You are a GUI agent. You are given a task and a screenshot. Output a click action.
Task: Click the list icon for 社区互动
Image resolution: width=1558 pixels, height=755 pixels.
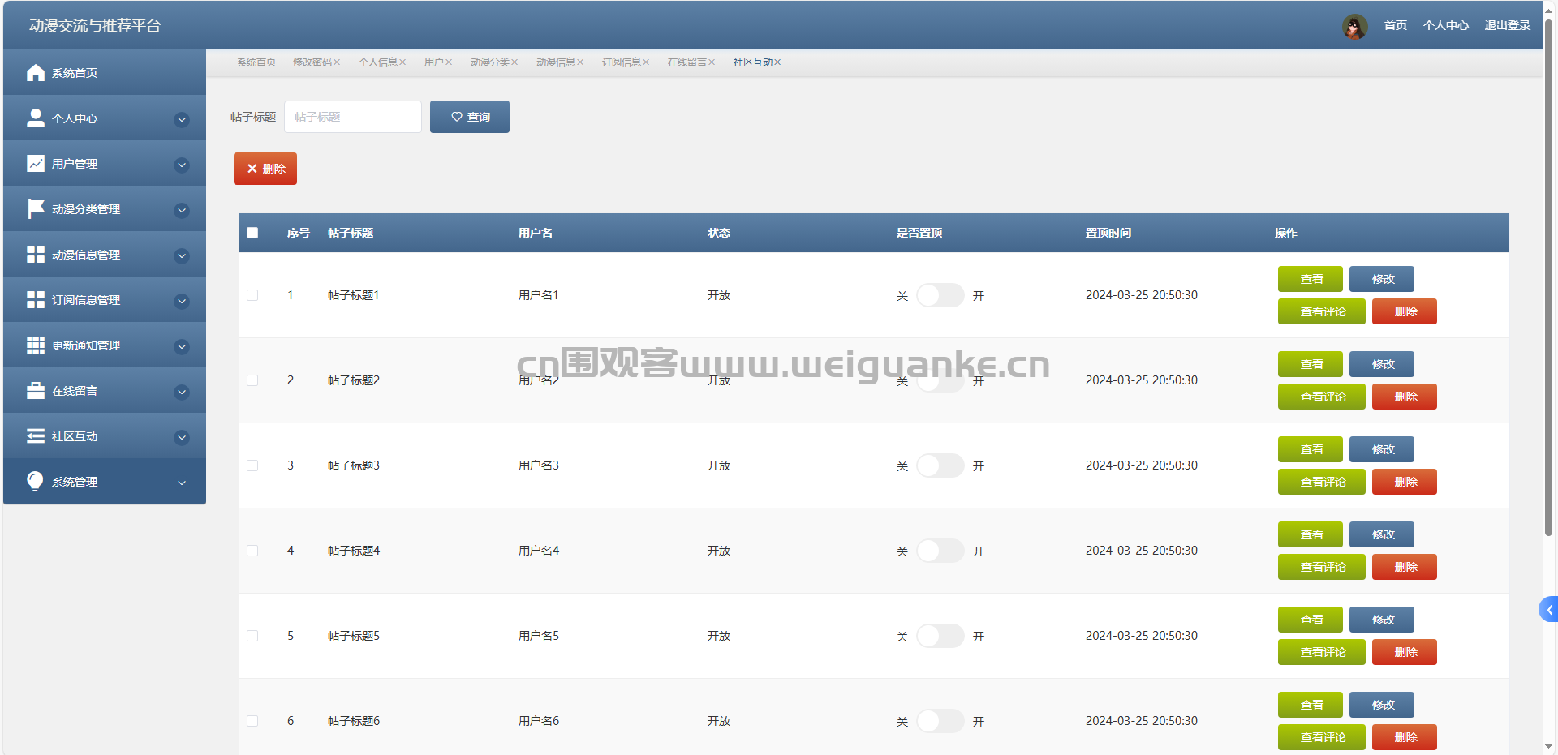pyautogui.click(x=36, y=436)
